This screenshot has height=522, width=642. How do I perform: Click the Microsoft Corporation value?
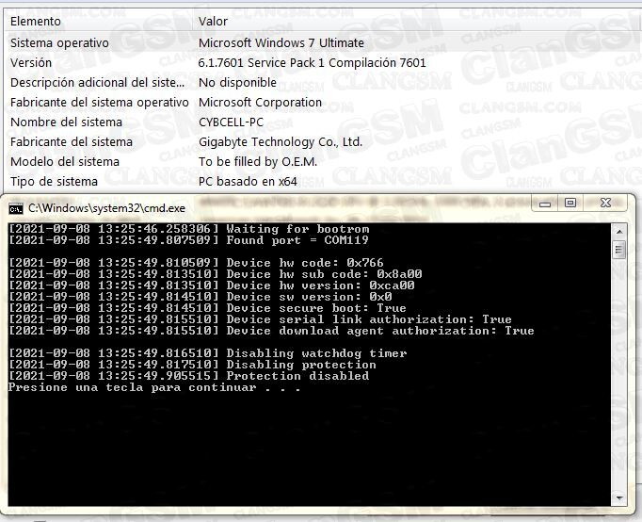point(260,102)
